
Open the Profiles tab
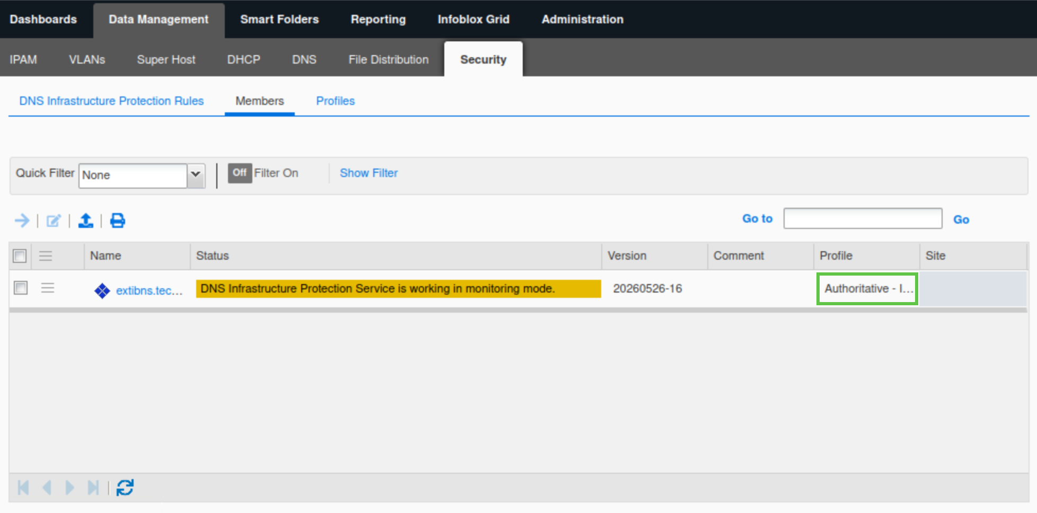tap(336, 101)
